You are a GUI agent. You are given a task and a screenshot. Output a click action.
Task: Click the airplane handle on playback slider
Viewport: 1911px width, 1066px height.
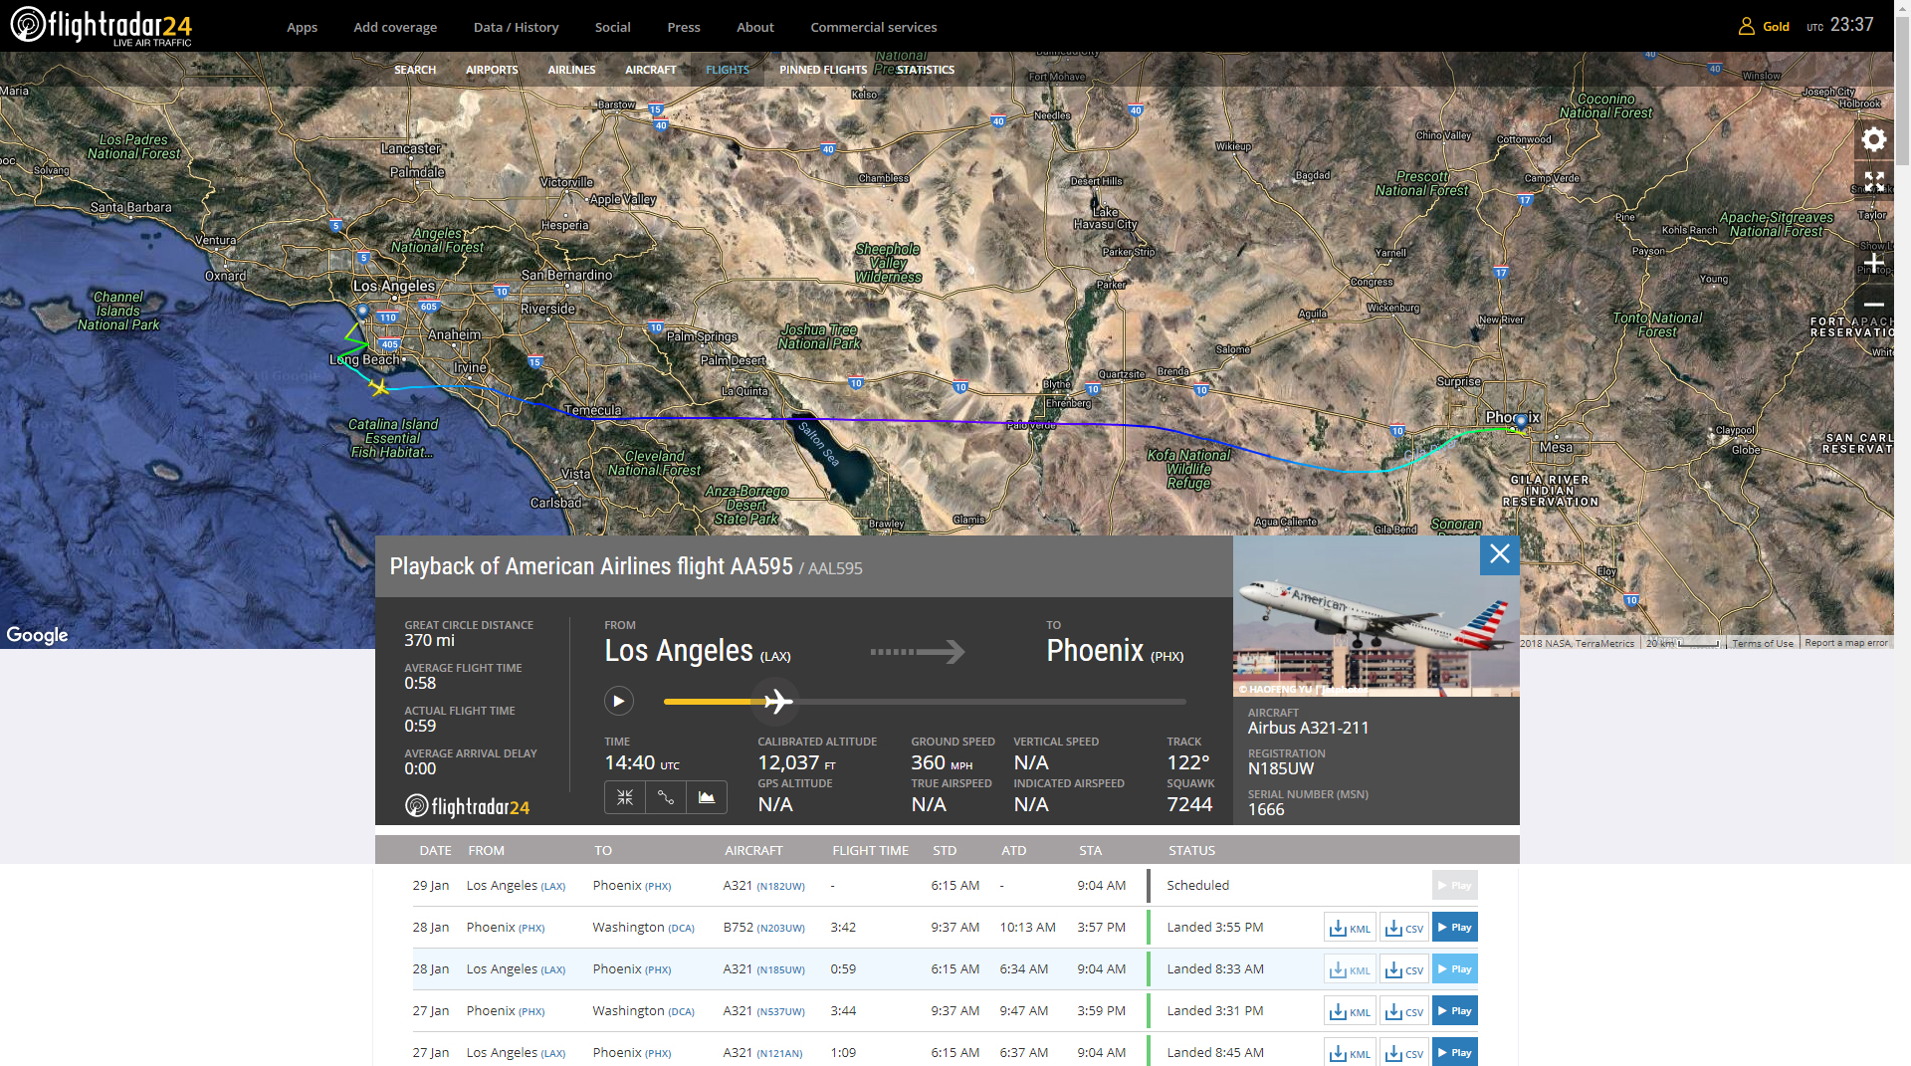(x=777, y=701)
